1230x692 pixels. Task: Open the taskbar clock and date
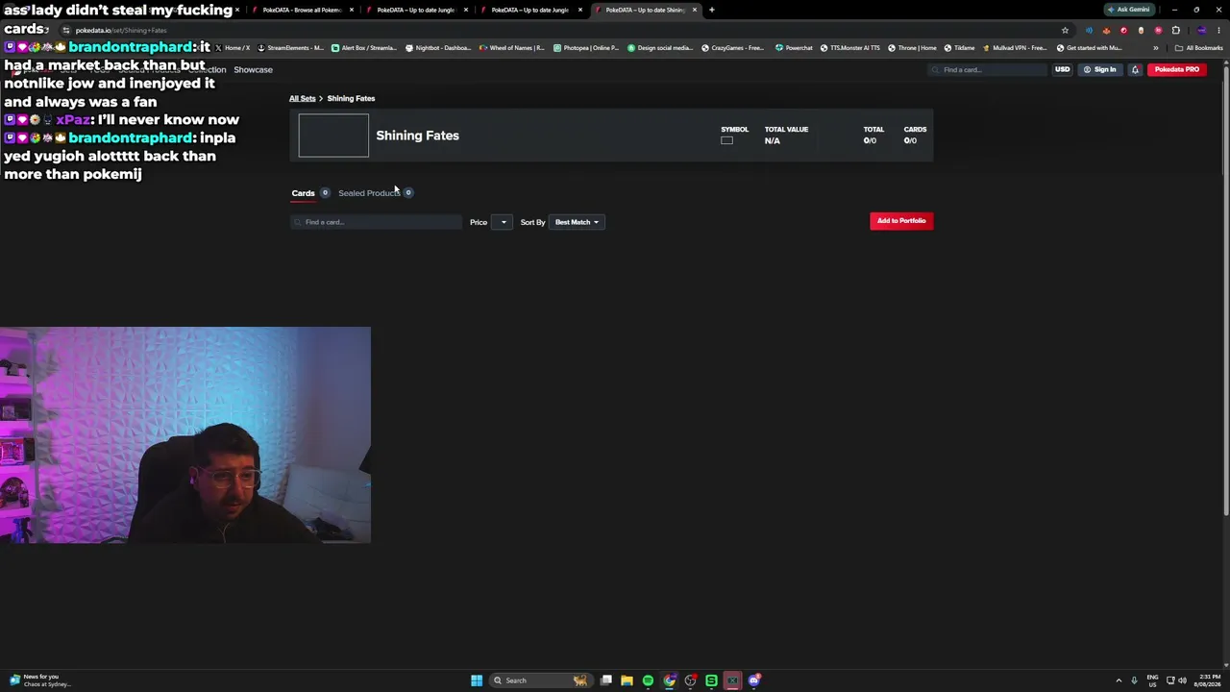click(x=1210, y=680)
